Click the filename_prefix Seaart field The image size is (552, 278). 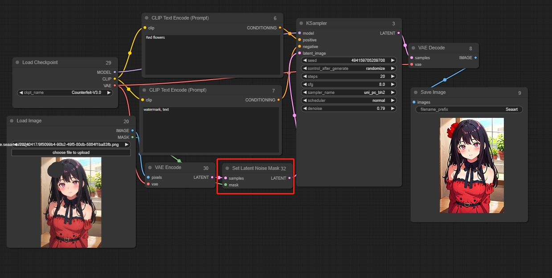[469, 109]
